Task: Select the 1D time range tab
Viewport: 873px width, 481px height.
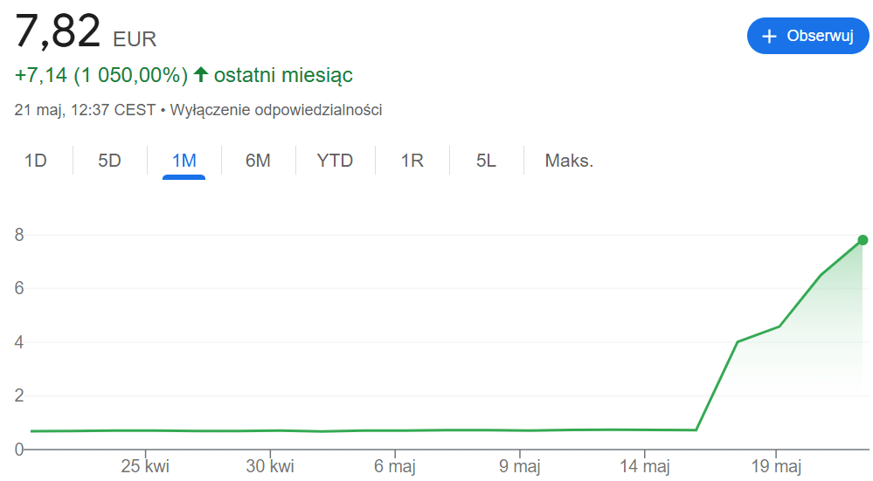Action: [x=35, y=161]
